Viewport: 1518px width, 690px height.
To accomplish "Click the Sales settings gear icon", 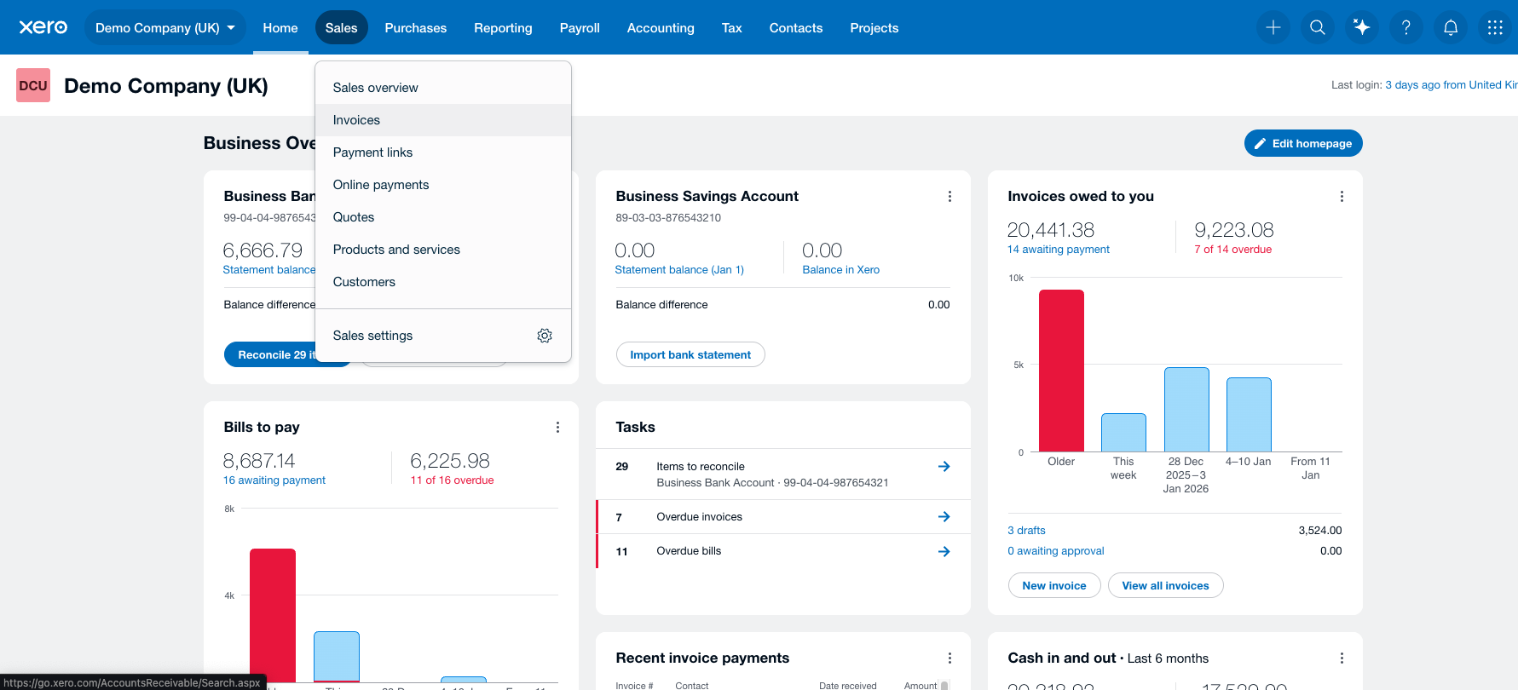I will 545,336.
